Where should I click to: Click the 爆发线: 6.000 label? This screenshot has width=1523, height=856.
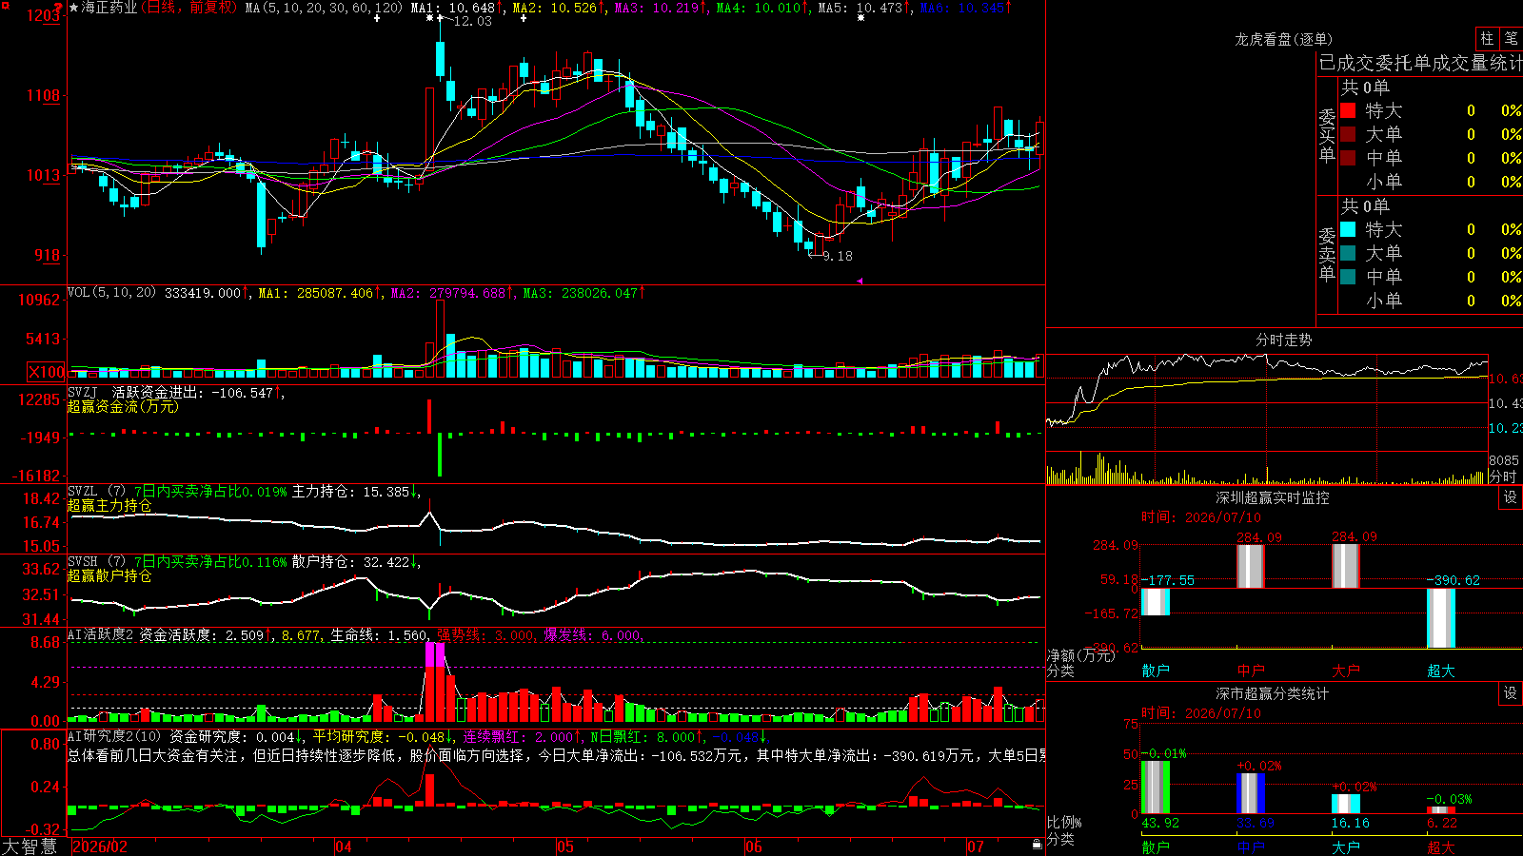[x=594, y=635]
